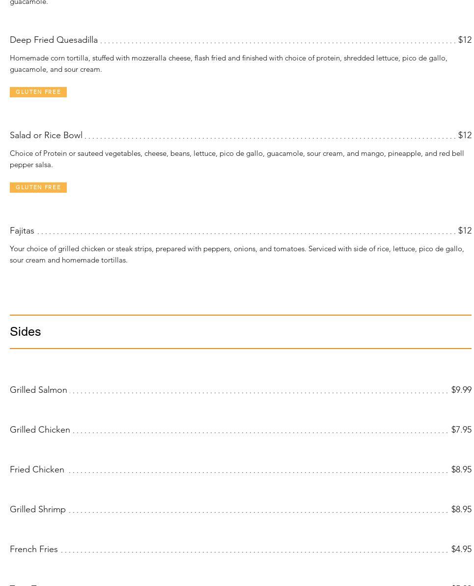
Task: Click the $7.95 price for Grilled Chicken
Action: click(461, 430)
